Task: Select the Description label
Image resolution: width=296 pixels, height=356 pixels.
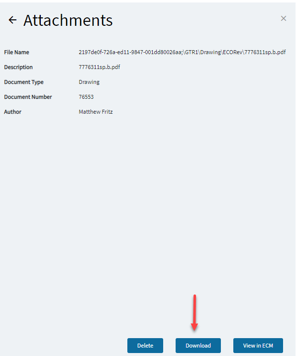Action: pyautogui.click(x=18, y=67)
